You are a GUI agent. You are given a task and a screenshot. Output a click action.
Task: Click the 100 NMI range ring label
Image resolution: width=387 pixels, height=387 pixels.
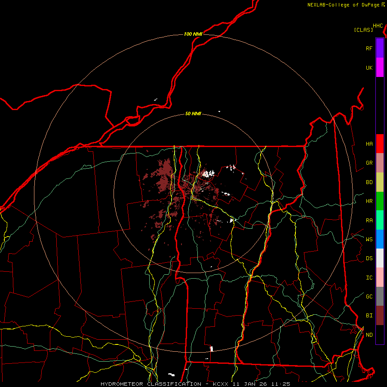click(x=193, y=34)
